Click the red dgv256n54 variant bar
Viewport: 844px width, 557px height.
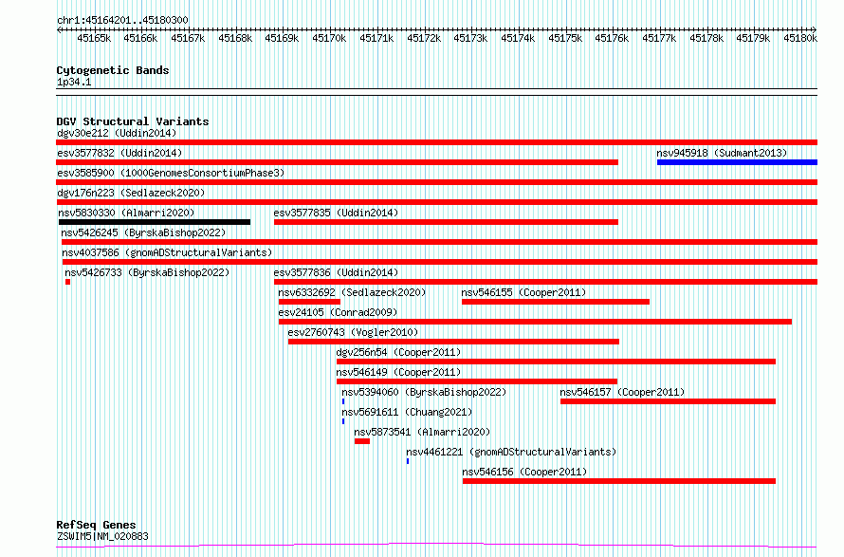(x=556, y=362)
